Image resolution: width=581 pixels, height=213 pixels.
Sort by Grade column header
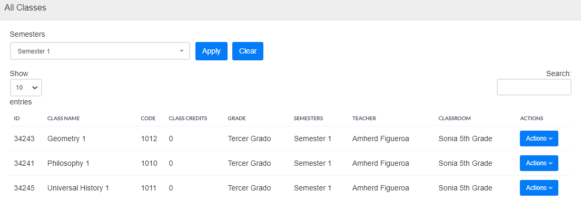pos(237,119)
